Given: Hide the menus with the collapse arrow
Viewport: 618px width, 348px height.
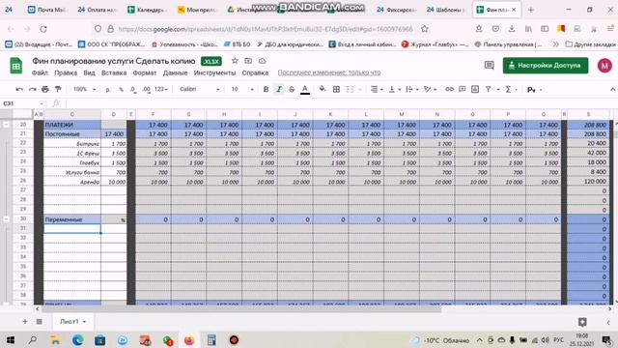Looking at the screenshot, I should pos(612,90).
